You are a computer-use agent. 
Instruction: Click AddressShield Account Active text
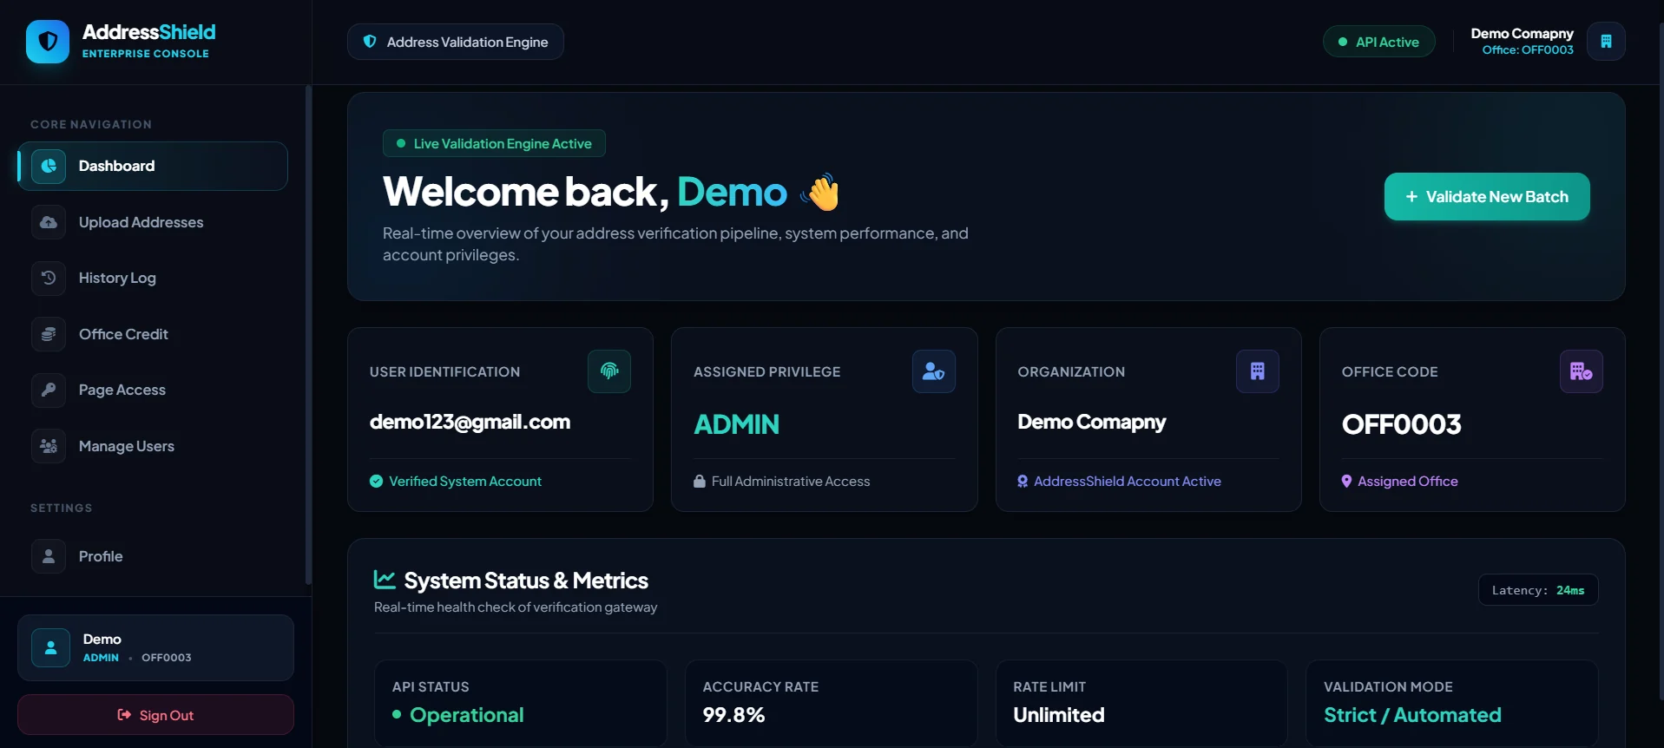coord(1127,482)
